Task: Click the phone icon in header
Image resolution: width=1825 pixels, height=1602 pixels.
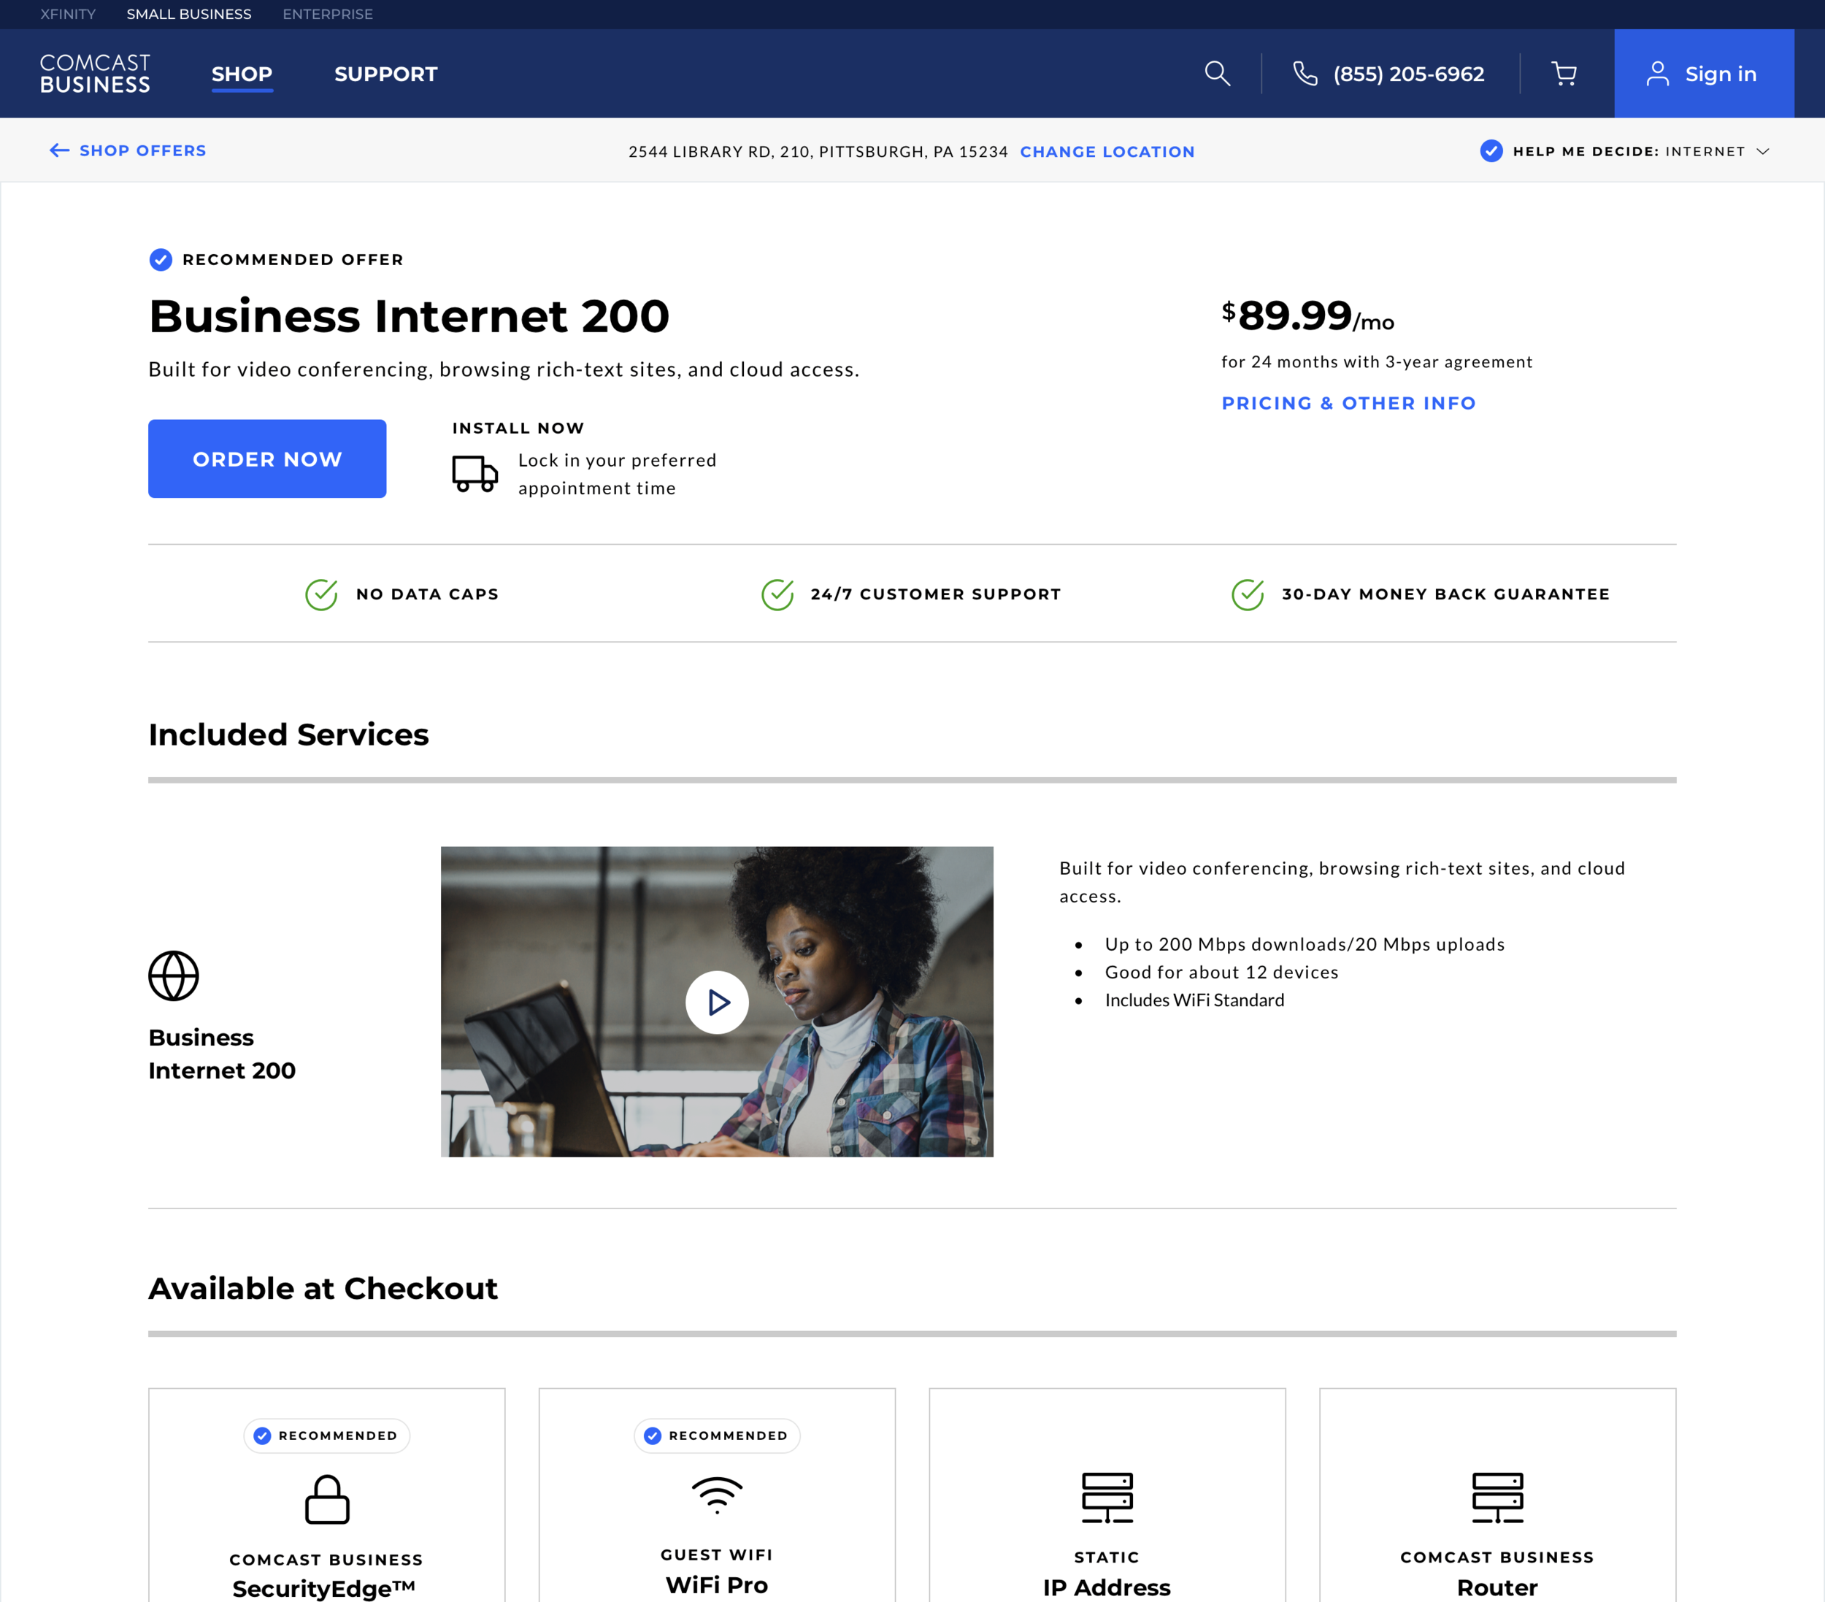Action: [x=1305, y=73]
